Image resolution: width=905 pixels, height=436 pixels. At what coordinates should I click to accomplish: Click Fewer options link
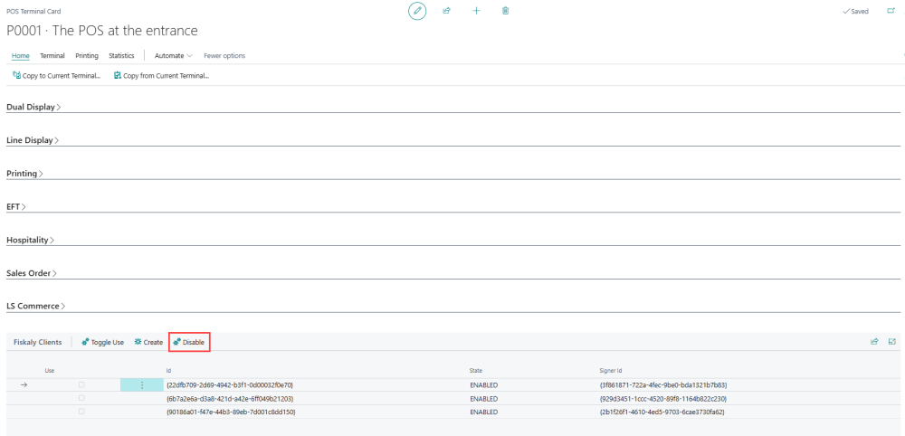pos(224,56)
